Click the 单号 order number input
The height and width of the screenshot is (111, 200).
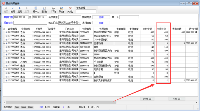coord(129,17)
